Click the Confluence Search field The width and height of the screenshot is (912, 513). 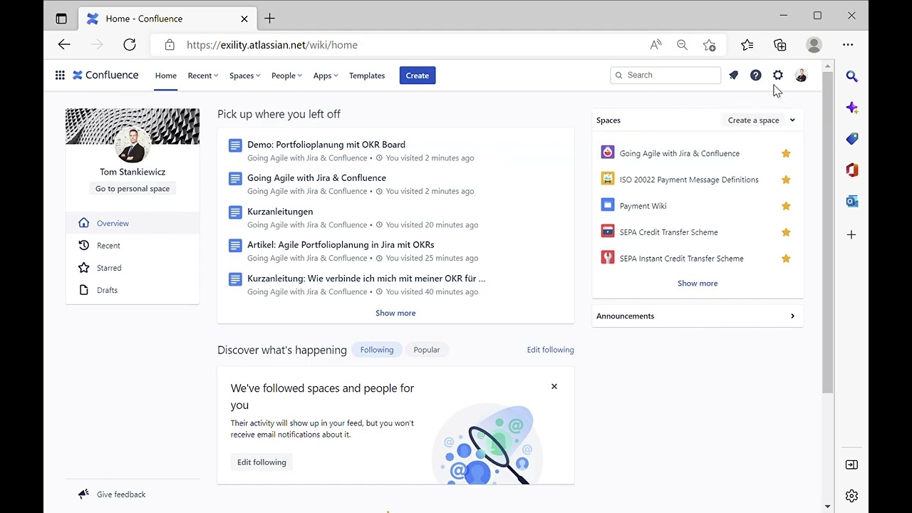click(x=665, y=76)
